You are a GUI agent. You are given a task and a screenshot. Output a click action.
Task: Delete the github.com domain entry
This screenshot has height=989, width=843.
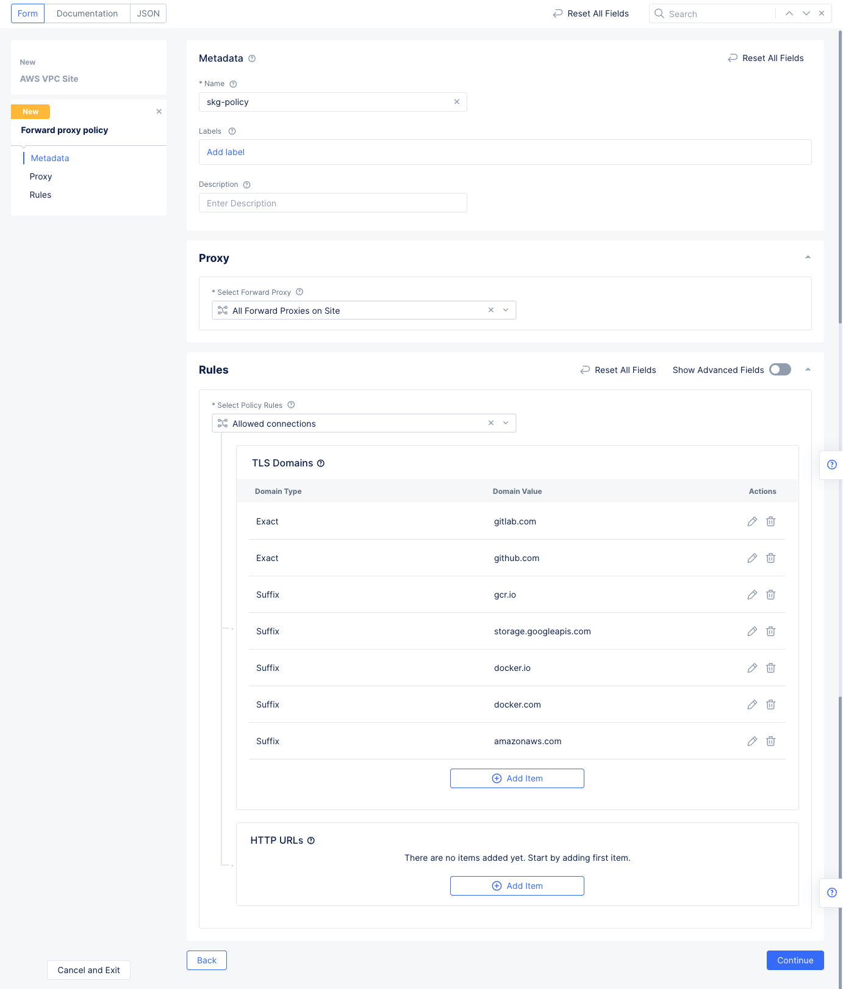[770, 558]
